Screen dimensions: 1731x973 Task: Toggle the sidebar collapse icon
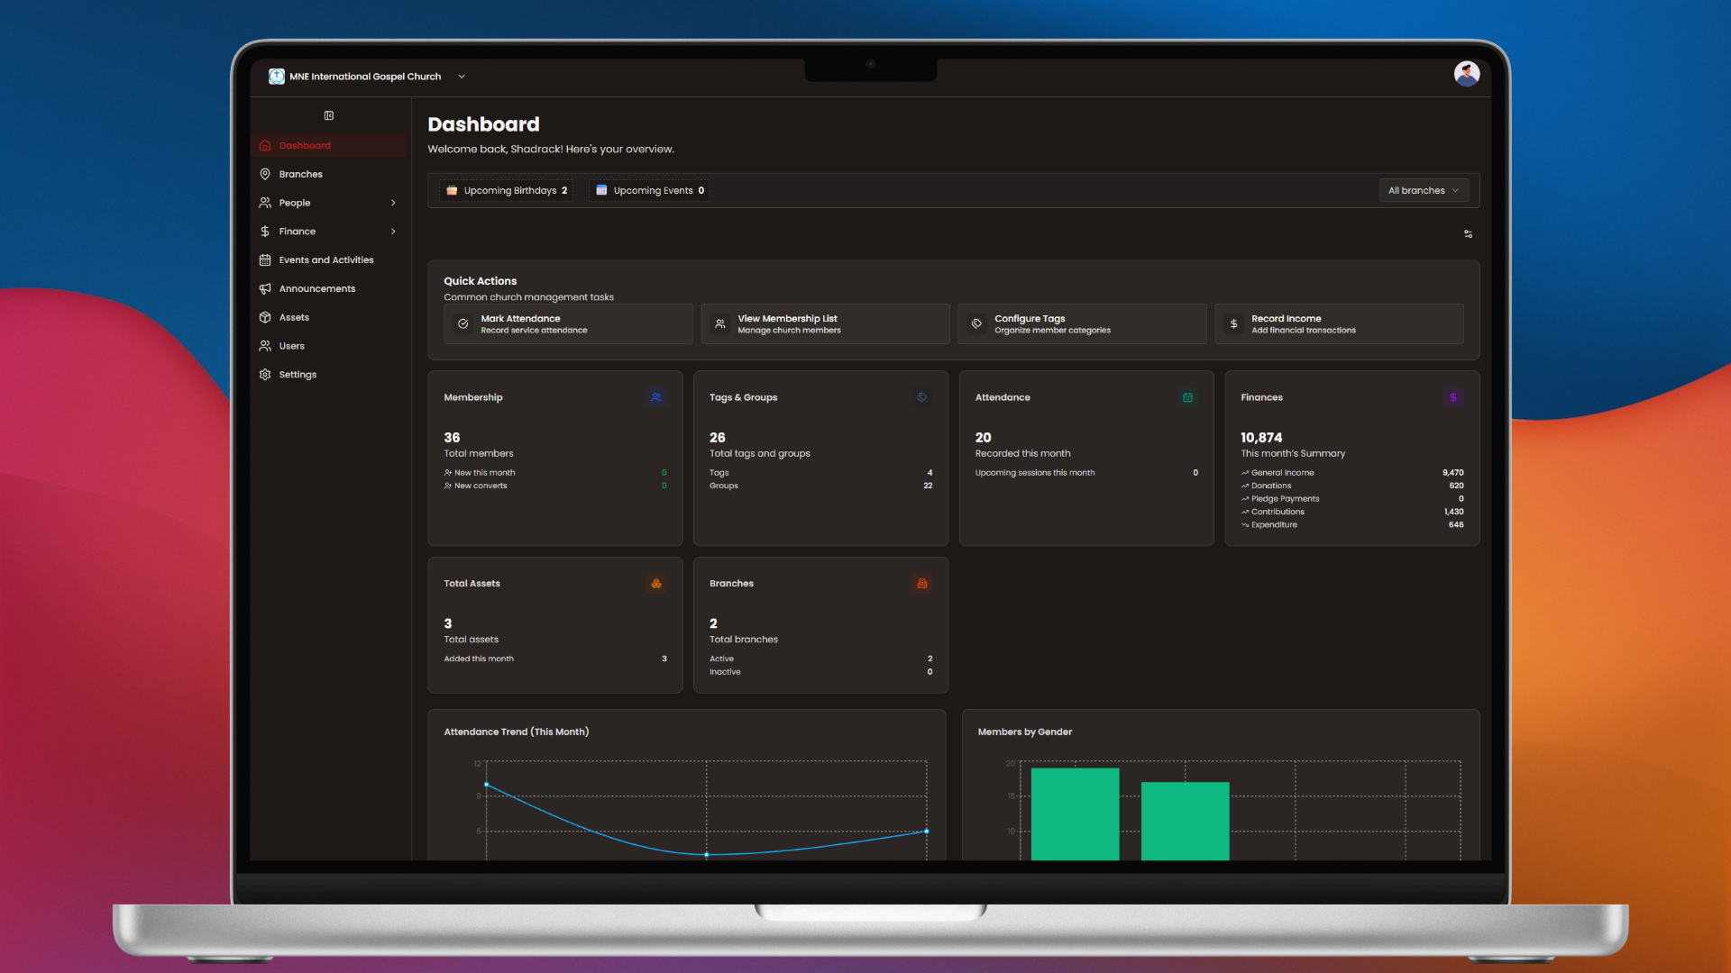329,115
